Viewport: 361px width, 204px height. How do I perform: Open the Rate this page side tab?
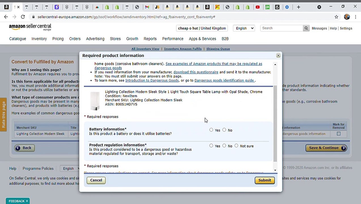[3, 115]
